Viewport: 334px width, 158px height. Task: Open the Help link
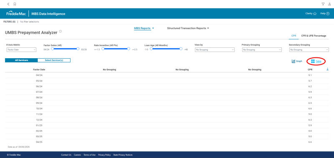(x=325, y=13)
